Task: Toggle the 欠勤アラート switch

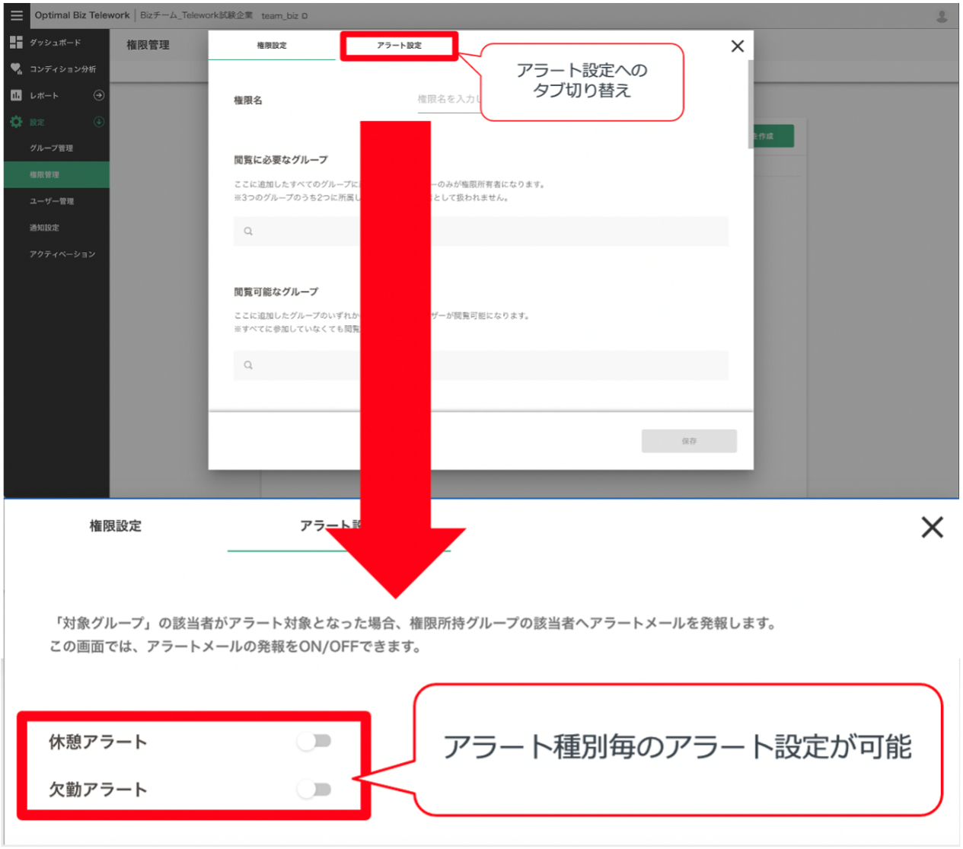Action: (x=315, y=789)
